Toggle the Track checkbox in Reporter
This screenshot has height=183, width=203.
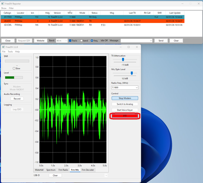tap(70, 41)
